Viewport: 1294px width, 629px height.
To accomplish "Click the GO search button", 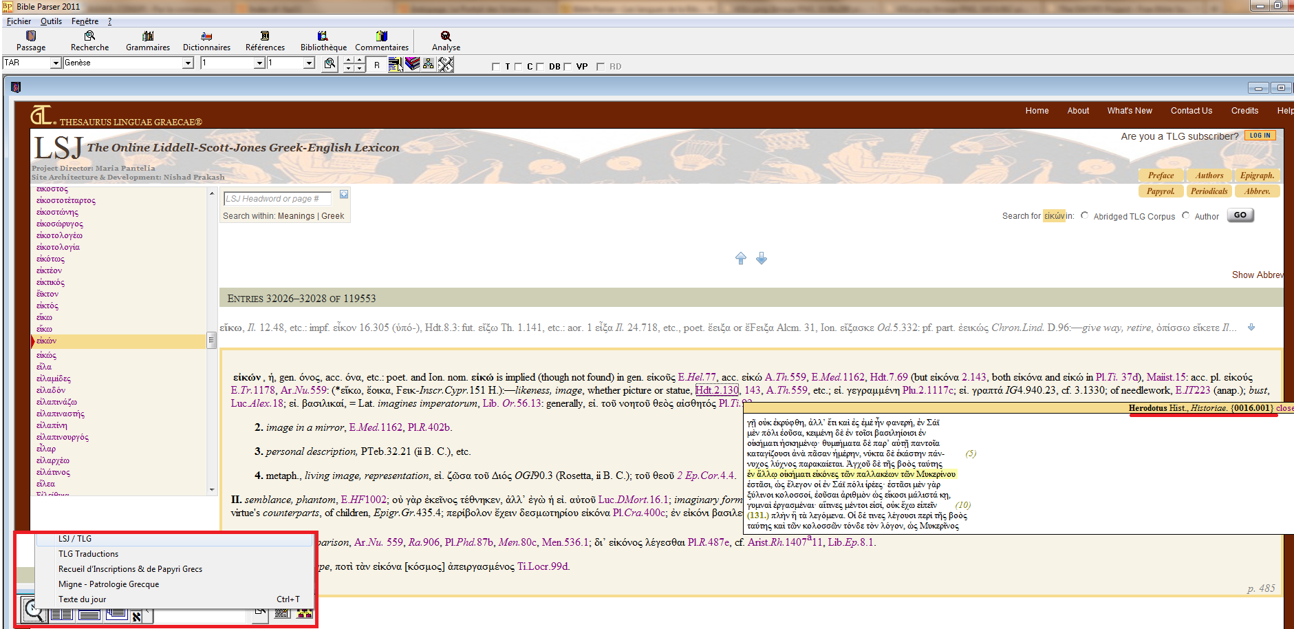I will coord(1240,215).
